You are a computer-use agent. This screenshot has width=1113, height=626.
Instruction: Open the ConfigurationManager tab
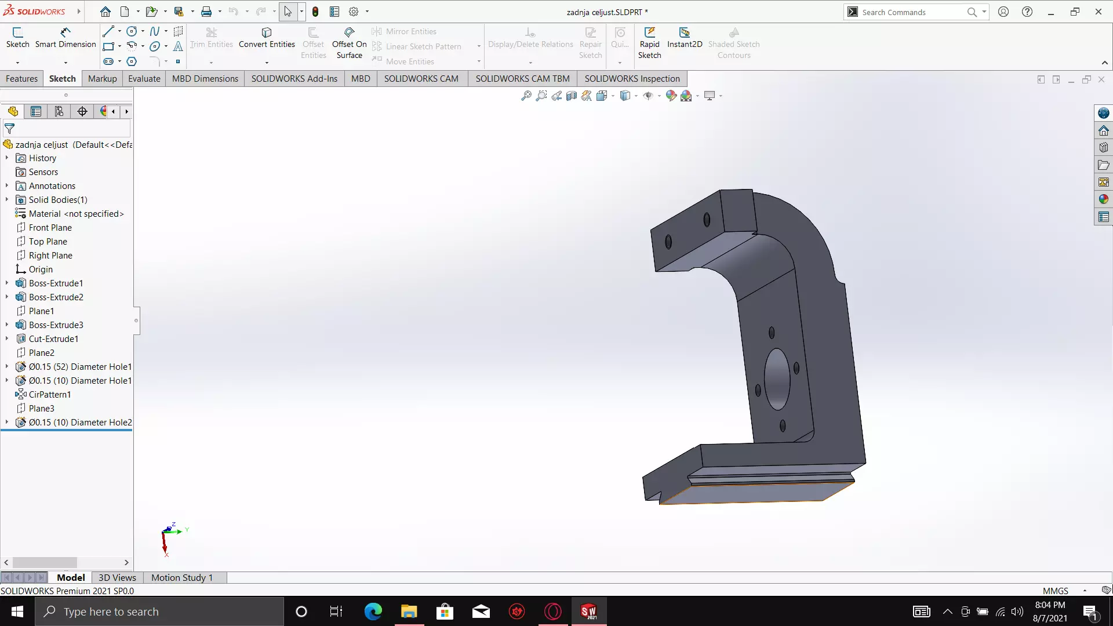[x=59, y=111]
